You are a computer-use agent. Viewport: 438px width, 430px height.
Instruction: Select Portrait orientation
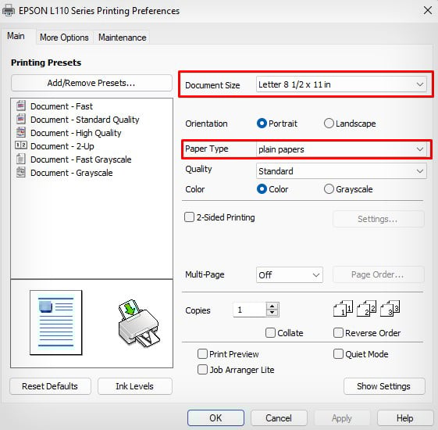coord(262,124)
